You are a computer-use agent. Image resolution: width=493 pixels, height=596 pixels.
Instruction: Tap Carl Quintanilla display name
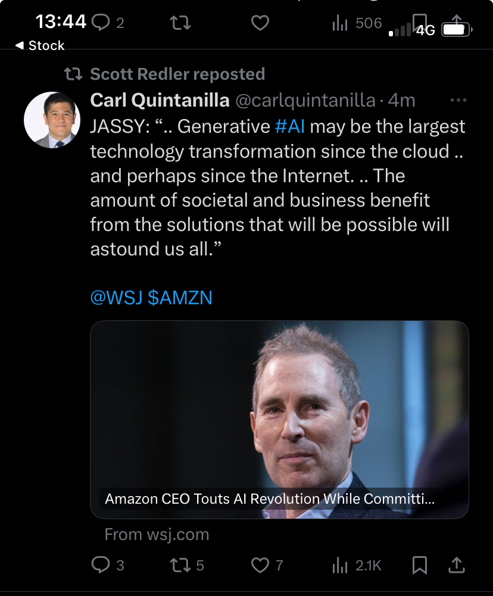(x=160, y=101)
